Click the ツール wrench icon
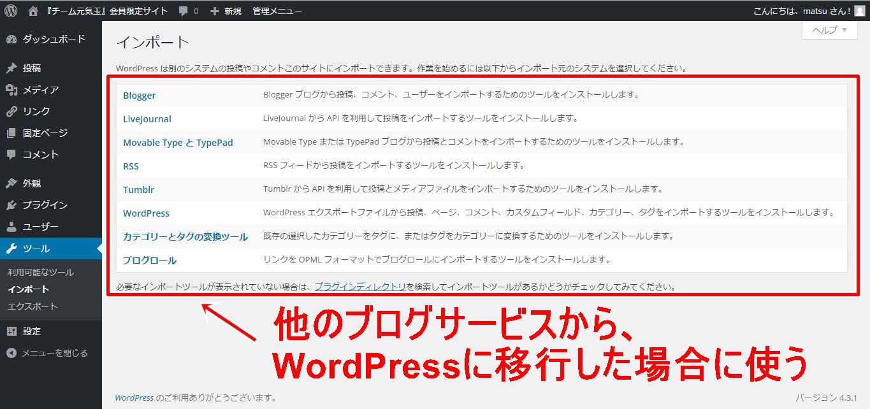This screenshot has width=870, height=409. tap(11, 248)
